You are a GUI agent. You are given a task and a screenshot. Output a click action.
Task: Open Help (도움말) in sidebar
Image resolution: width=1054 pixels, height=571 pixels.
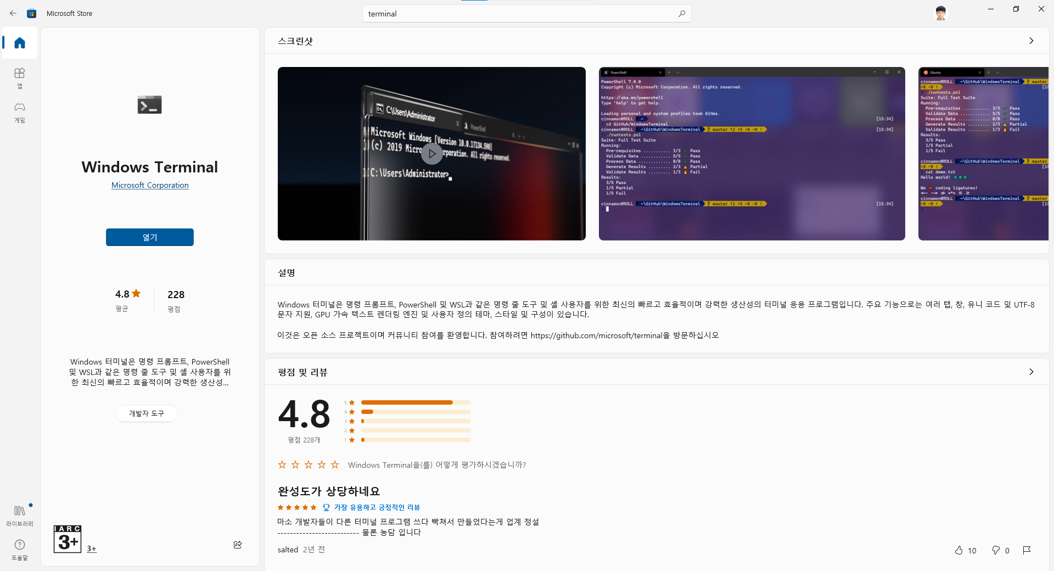[x=20, y=550]
